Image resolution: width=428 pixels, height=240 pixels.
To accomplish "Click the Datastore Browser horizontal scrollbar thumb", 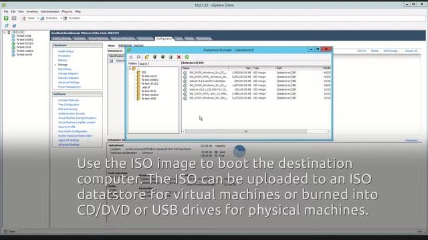I will [246, 131].
